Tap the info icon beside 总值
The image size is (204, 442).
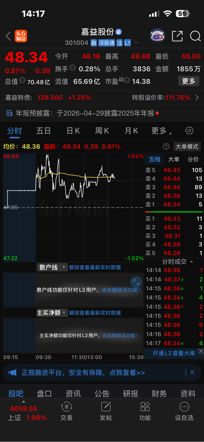tap(22, 80)
